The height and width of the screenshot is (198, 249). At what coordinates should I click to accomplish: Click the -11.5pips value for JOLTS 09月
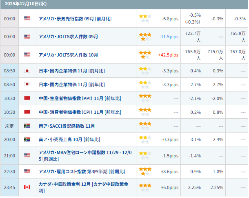169,37
